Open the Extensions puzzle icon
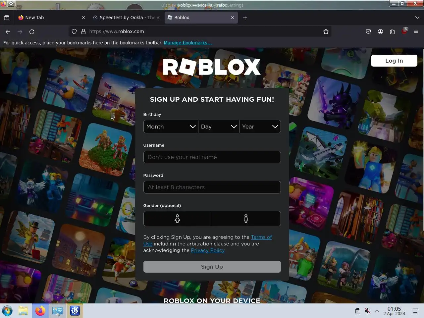Screen dimensions: 424x318 (392, 31)
